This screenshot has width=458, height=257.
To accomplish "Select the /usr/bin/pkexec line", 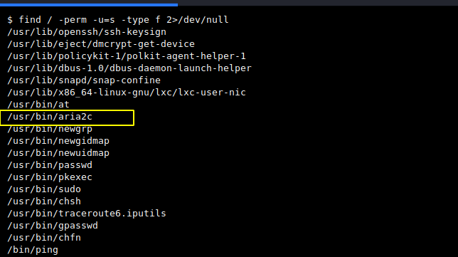I will 50,177.
